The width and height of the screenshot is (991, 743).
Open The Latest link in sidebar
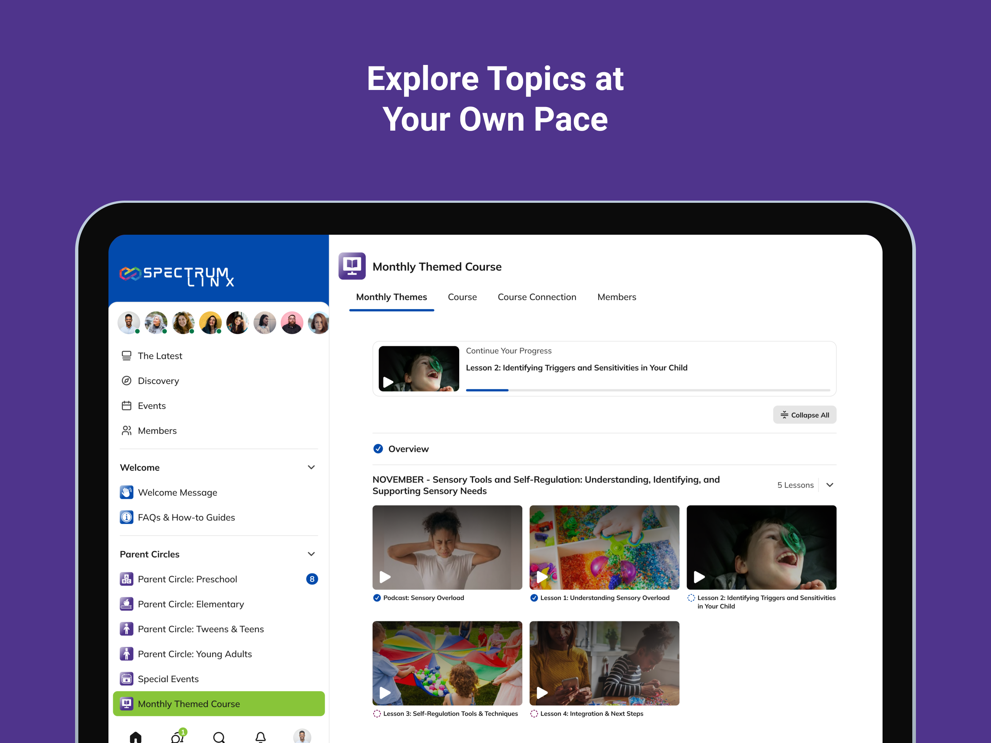click(x=160, y=356)
